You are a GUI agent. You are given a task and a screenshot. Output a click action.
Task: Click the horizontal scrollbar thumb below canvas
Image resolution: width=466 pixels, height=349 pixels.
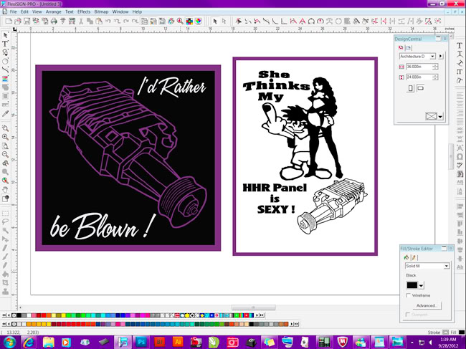254,307
